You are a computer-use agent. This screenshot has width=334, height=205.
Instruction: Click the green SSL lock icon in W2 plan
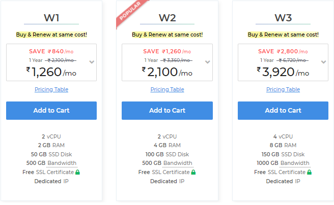[x=193, y=172]
